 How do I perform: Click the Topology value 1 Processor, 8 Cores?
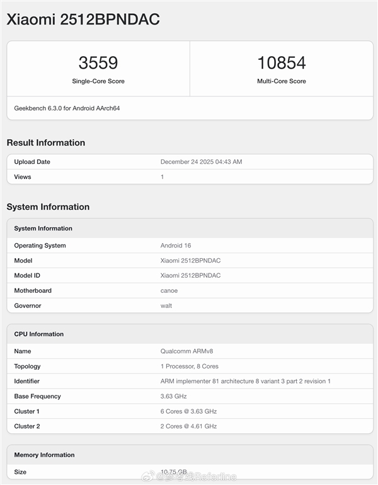point(188,366)
